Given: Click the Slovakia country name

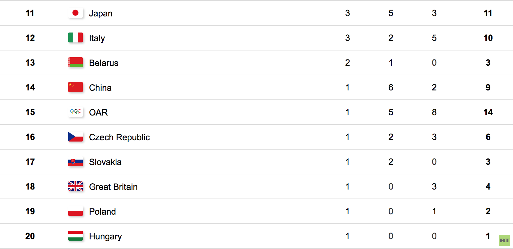Looking at the screenshot, I should [105, 162].
